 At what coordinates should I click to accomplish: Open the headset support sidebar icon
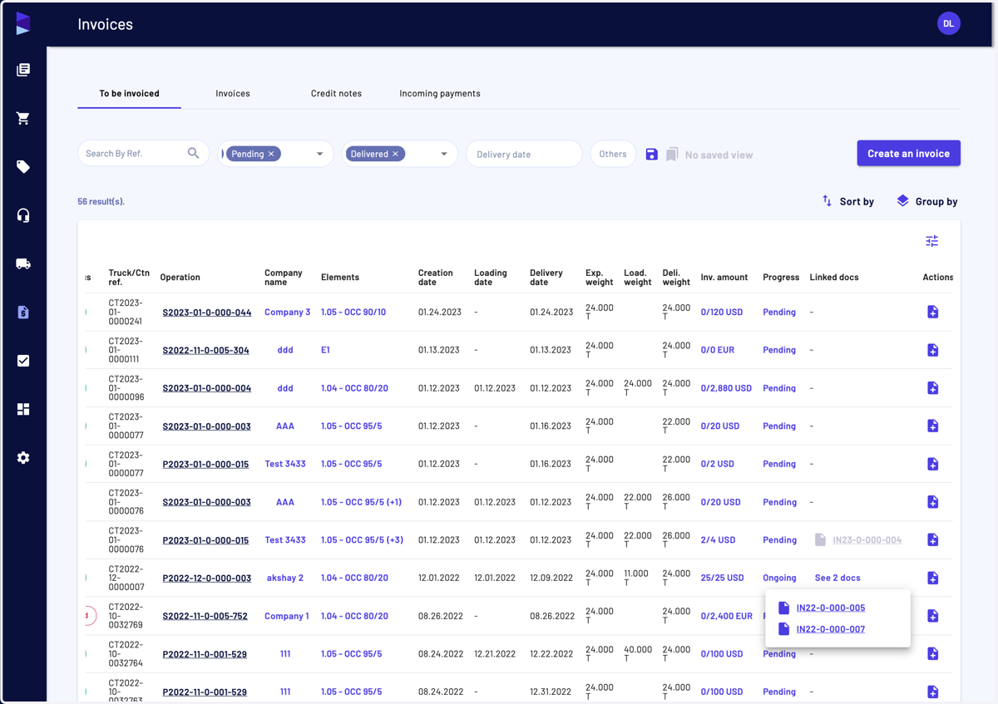(23, 215)
